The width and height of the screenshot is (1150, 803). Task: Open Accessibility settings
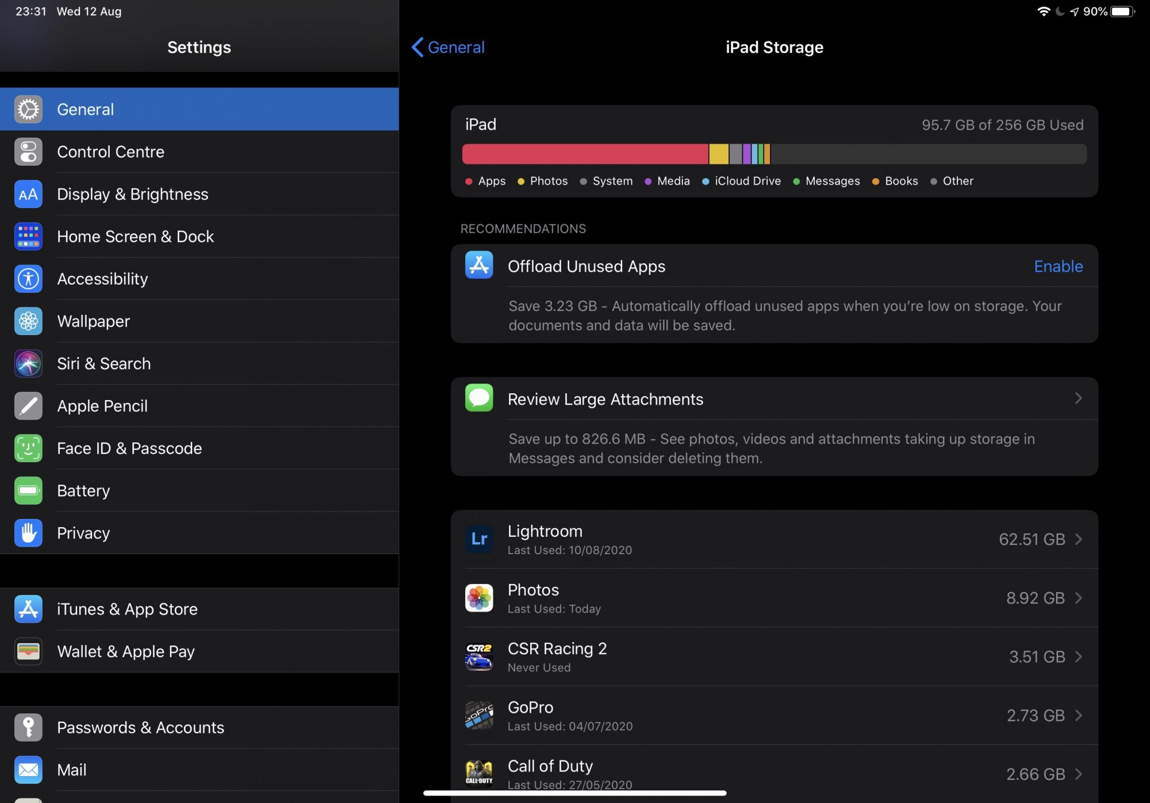point(200,279)
